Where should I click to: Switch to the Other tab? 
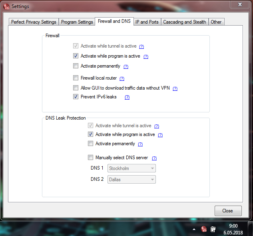(216, 22)
